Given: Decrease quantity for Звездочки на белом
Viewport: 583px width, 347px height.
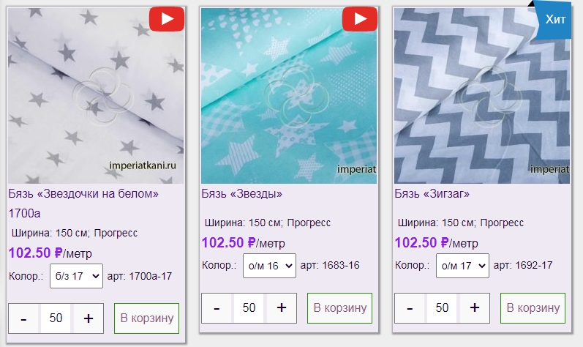Looking at the screenshot, I should pyautogui.click(x=24, y=318).
